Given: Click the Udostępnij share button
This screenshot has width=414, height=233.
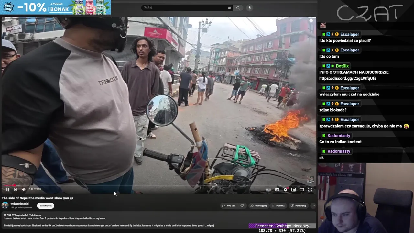Looking at the screenshot, I should pos(258,206).
